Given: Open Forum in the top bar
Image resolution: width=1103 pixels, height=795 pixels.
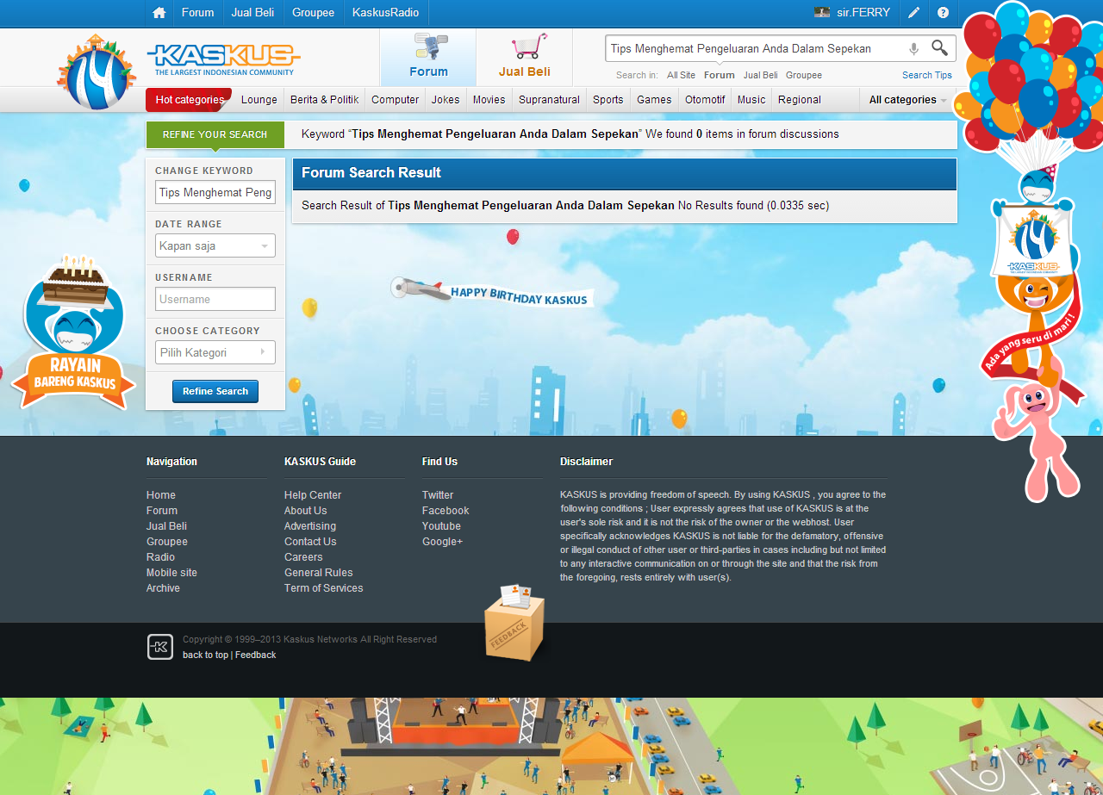Looking at the screenshot, I should [x=198, y=13].
